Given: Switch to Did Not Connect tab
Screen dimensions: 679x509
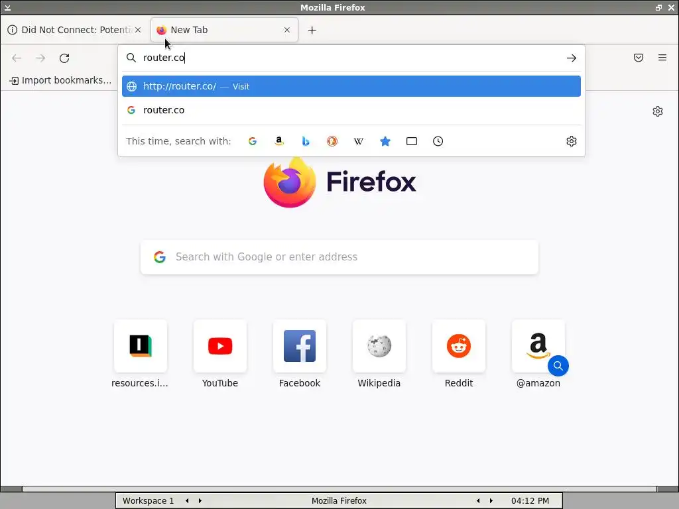Looking at the screenshot, I should point(74,30).
